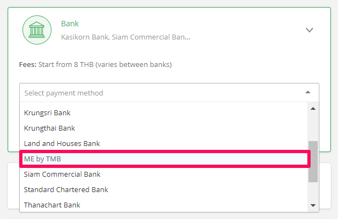Close the payment list using the caret arrow

308,92
